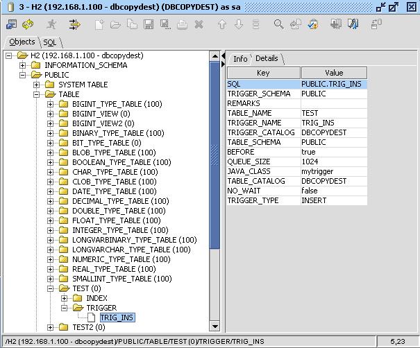
Task: Expand the INFORMATION_SCHEMA node
Action: [22, 65]
